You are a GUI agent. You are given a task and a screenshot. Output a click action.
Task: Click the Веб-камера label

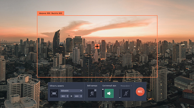[x=92, y=86]
